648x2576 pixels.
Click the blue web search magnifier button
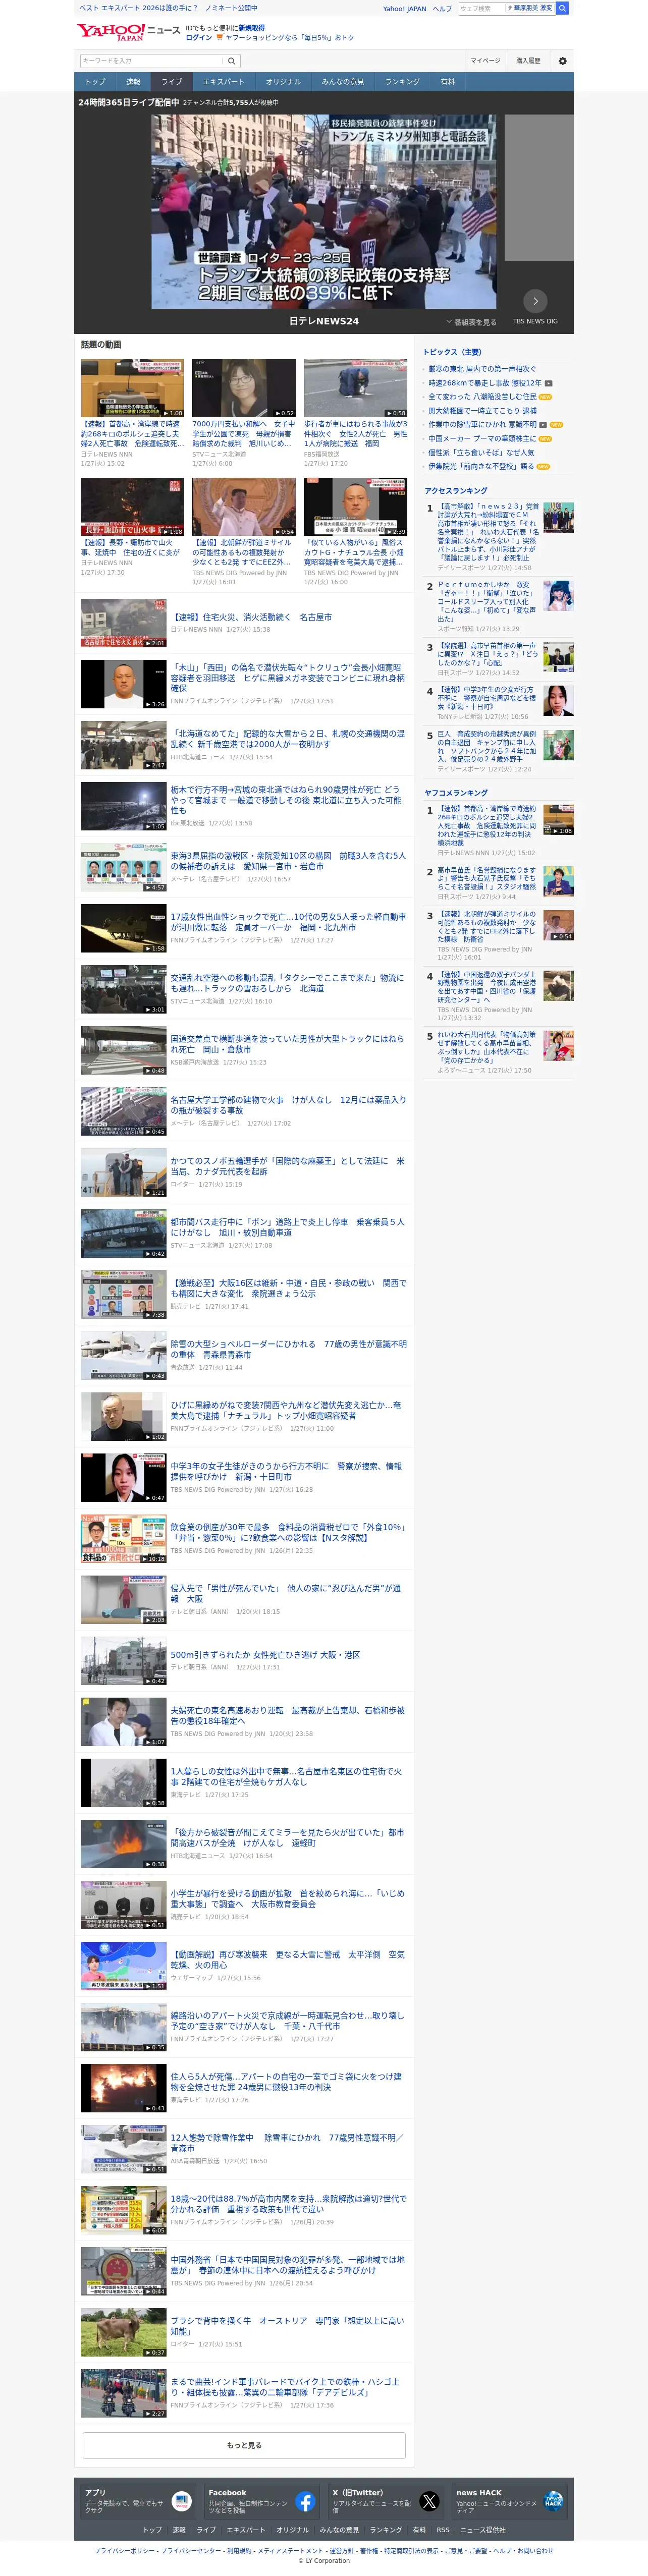(562, 8)
